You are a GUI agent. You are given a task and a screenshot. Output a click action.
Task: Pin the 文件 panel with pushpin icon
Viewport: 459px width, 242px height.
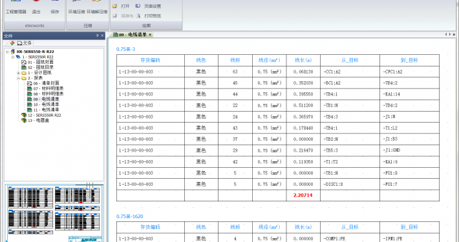coord(97,35)
